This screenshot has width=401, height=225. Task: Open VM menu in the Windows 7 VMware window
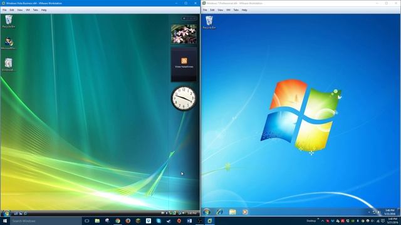[228, 10]
